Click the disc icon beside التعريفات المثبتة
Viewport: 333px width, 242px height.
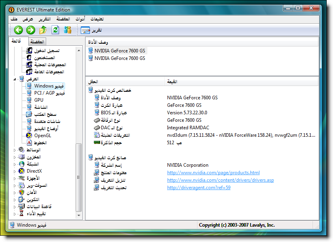pos(97,135)
